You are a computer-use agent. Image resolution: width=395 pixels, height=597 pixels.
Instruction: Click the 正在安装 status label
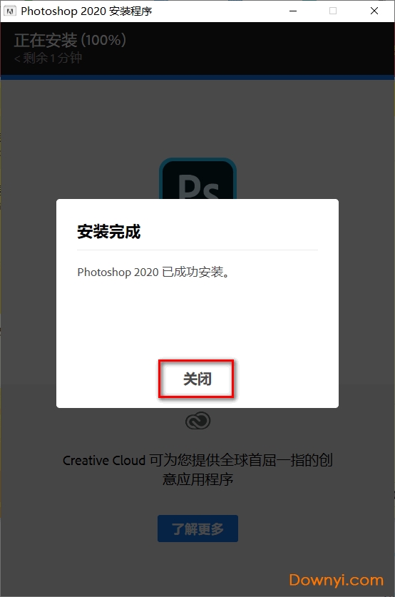pyautogui.click(x=46, y=40)
